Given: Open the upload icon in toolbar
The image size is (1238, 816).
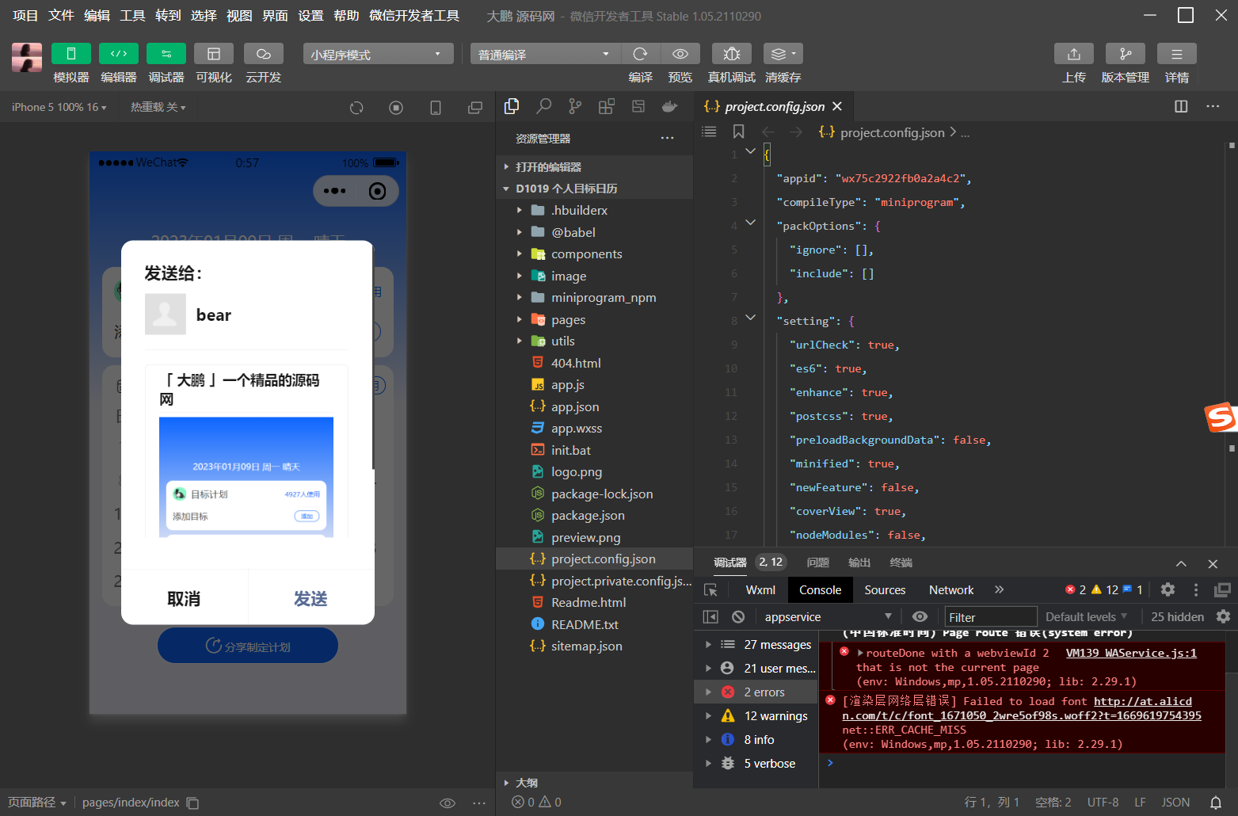Looking at the screenshot, I should pyautogui.click(x=1073, y=54).
